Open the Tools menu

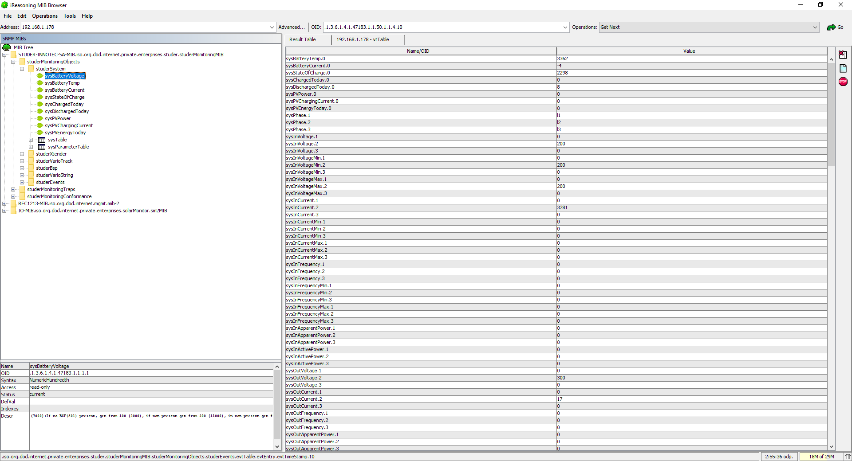click(69, 16)
